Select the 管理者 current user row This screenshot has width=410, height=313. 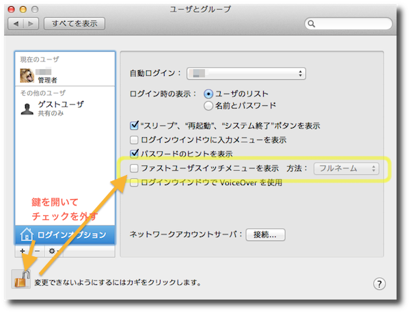(x=65, y=75)
